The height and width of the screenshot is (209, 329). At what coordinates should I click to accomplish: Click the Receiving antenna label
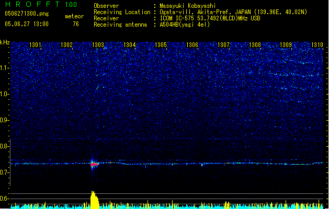[x=120, y=25]
